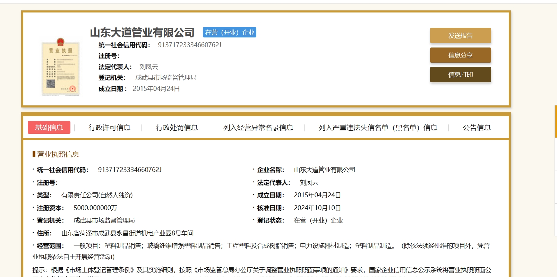Click the 经营范围 label
The width and height of the screenshot is (557, 277).
click(x=50, y=246)
